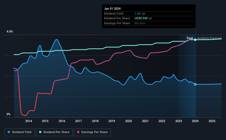Click the blue dividend yield marker at 2024

point(195,84)
